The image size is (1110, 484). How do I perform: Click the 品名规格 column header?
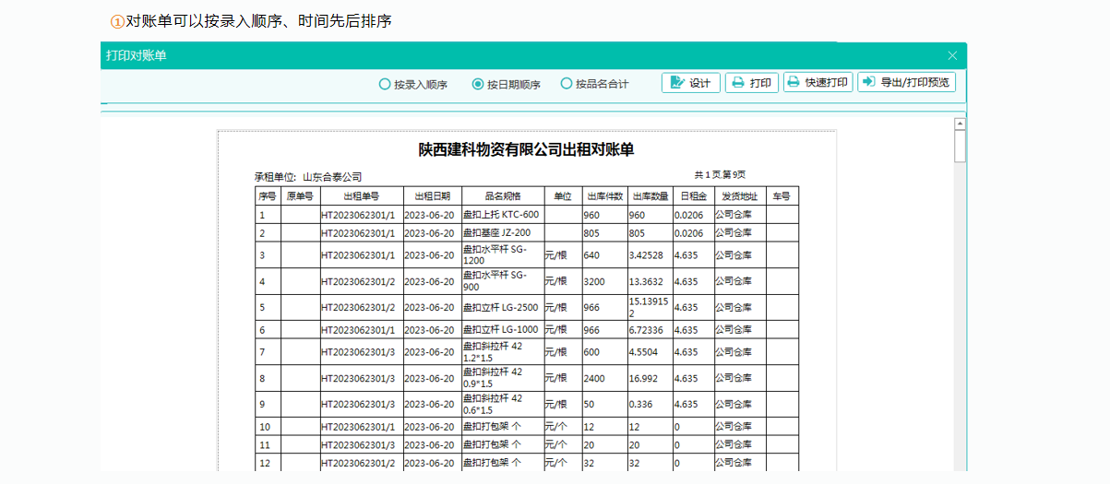point(502,196)
